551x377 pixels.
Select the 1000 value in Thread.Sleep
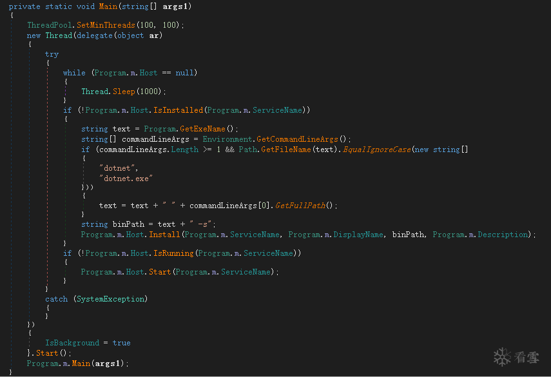[x=149, y=92]
